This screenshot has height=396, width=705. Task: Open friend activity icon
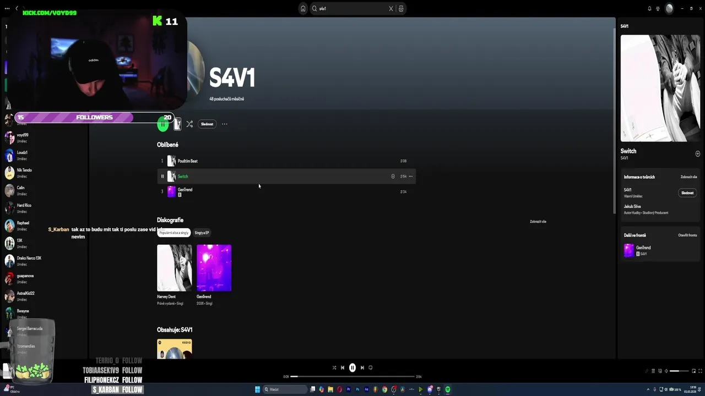pyautogui.click(x=657, y=8)
